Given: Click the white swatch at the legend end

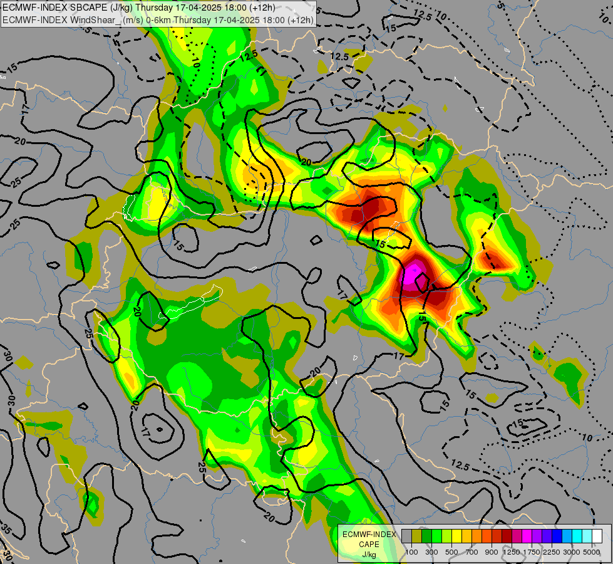Looking at the screenshot, I should coord(597,536).
